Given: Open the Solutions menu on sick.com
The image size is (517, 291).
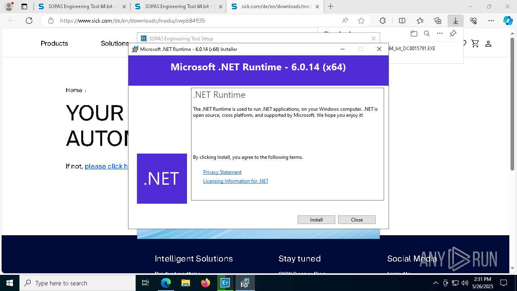Looking at the screenshot, I should pos(115,43).
